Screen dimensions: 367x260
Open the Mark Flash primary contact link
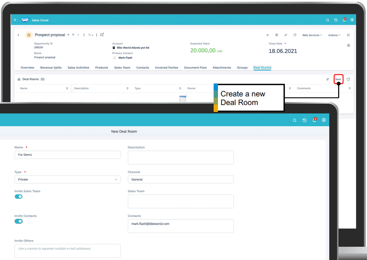tap(125, 58)
